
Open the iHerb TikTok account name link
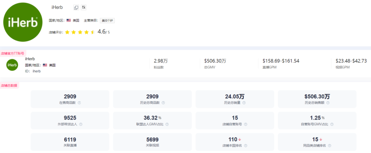(x=30, y=59)
